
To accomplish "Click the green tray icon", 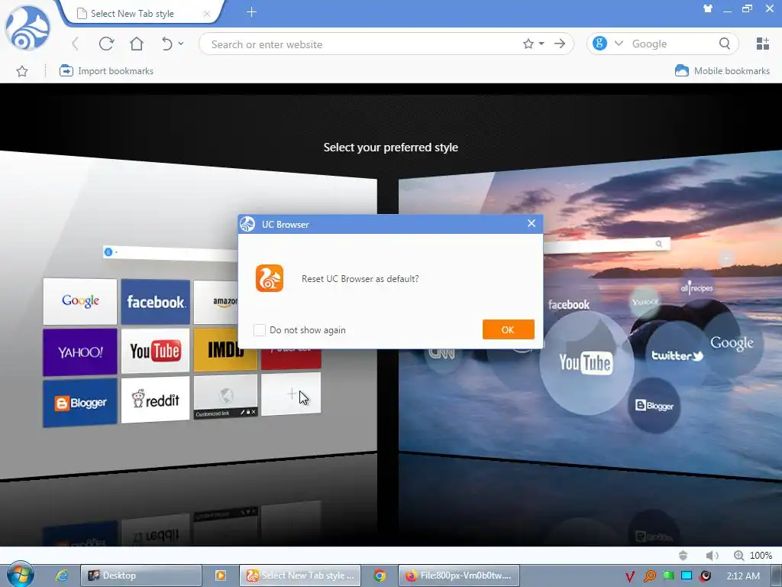I will 668,576.
